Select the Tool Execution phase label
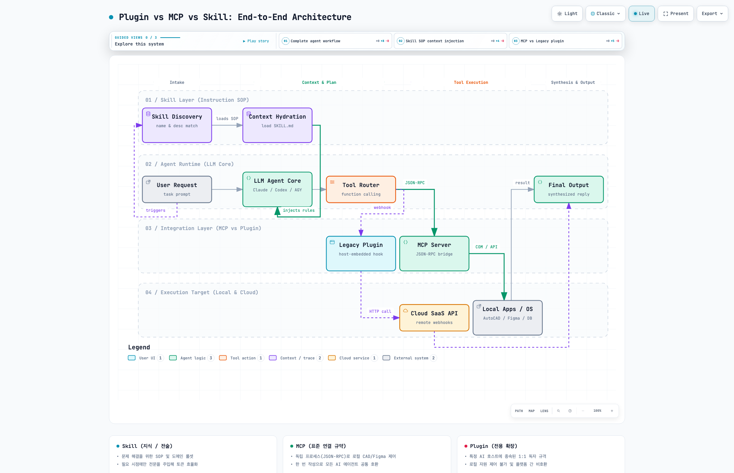 click(471, 82)
